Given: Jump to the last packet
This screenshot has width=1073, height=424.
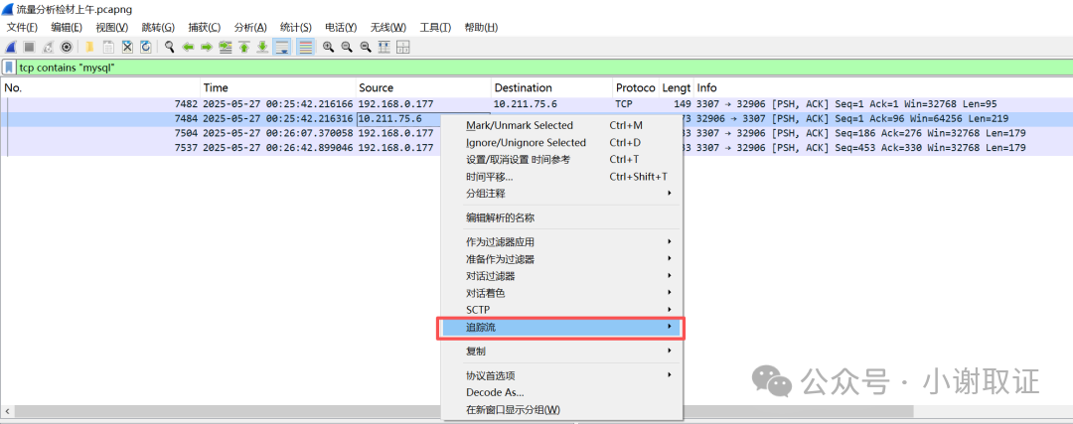Looking at the screenshot, I should click(x=262, y=48).
